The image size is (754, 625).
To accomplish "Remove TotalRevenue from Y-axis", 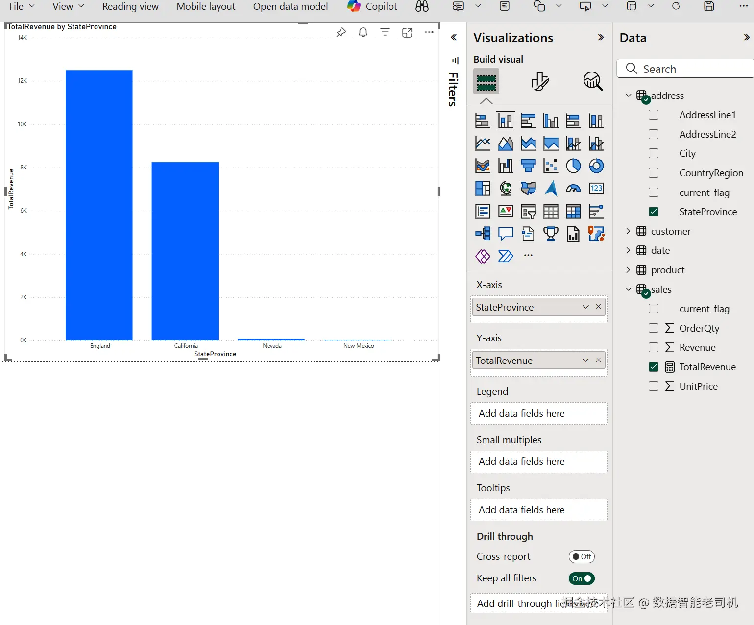I will [598, 360].
